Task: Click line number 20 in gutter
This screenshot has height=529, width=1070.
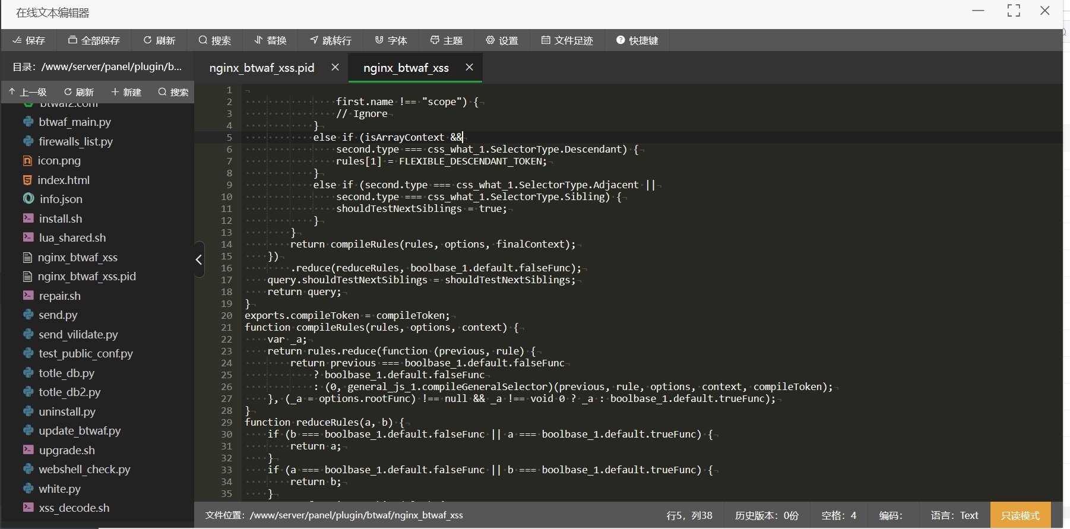Action: [227, 315]
